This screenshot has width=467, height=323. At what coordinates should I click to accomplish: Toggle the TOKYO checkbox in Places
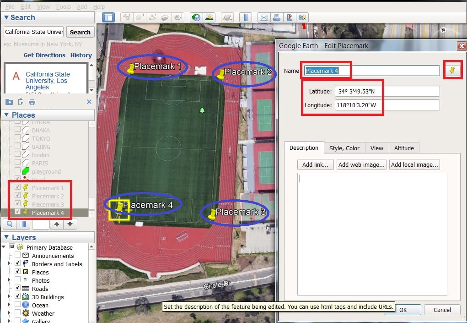[x=17, y=137]
